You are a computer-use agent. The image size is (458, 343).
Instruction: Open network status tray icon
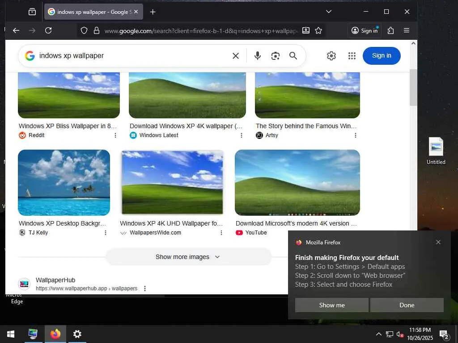point(390,334)
